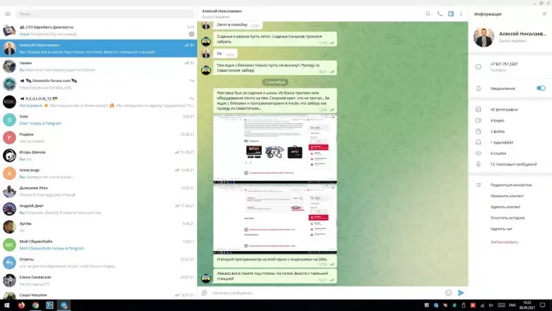Search within the current chat (magnifier icon)
This screenshot has width=552, height=311.
click(427, 13)
